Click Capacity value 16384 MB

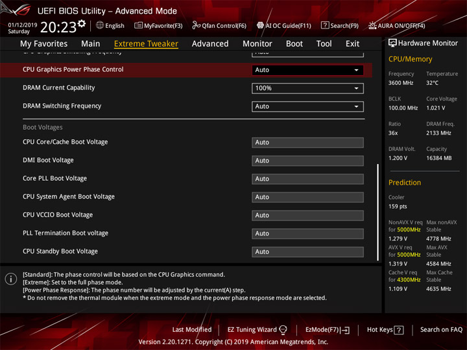pos(438,158)
